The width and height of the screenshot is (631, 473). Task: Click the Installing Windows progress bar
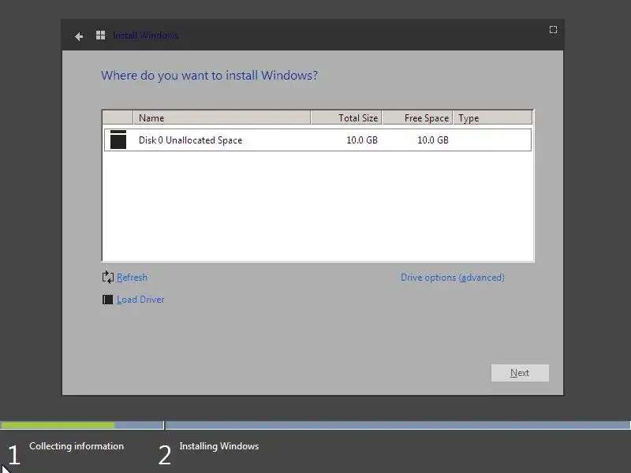(x=398, y=425)
